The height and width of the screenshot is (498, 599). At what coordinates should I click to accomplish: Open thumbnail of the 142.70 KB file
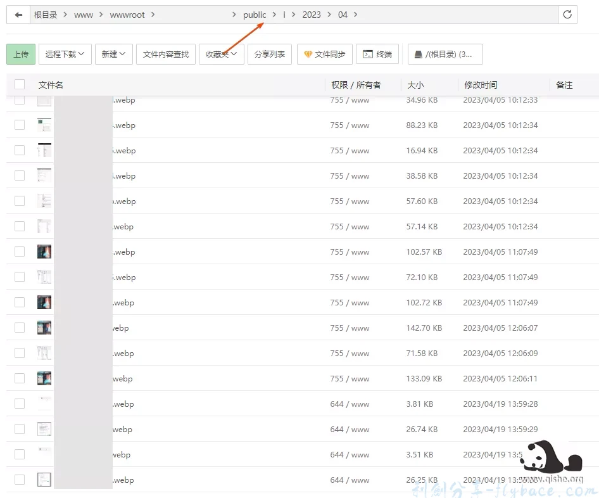pos(44,328)
